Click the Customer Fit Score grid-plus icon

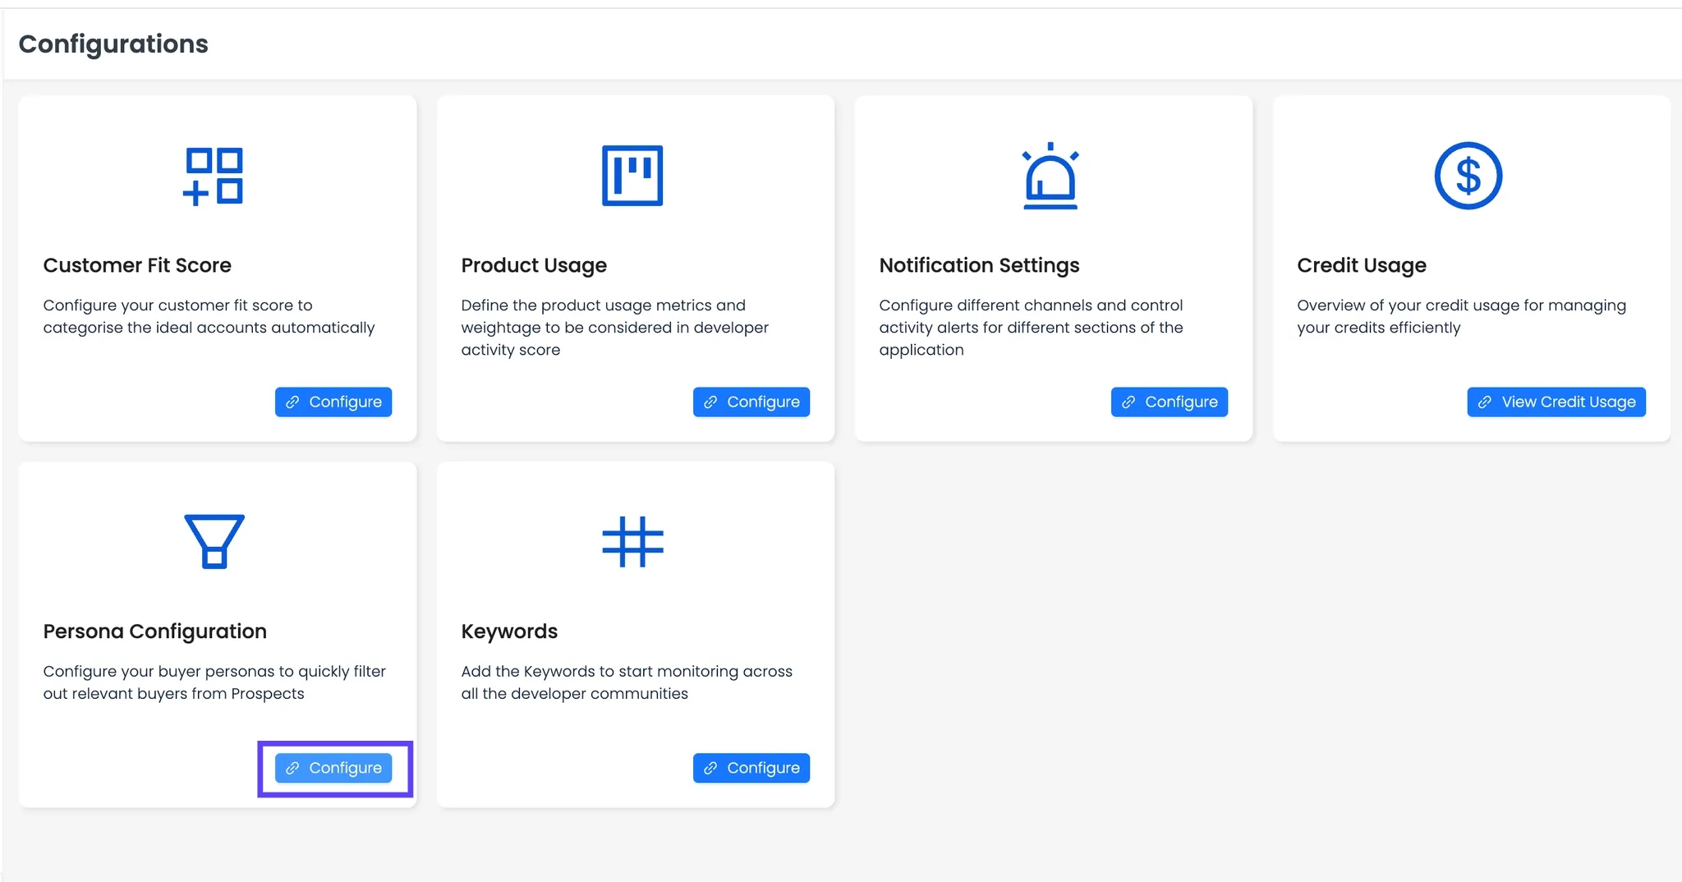point(214,176)
